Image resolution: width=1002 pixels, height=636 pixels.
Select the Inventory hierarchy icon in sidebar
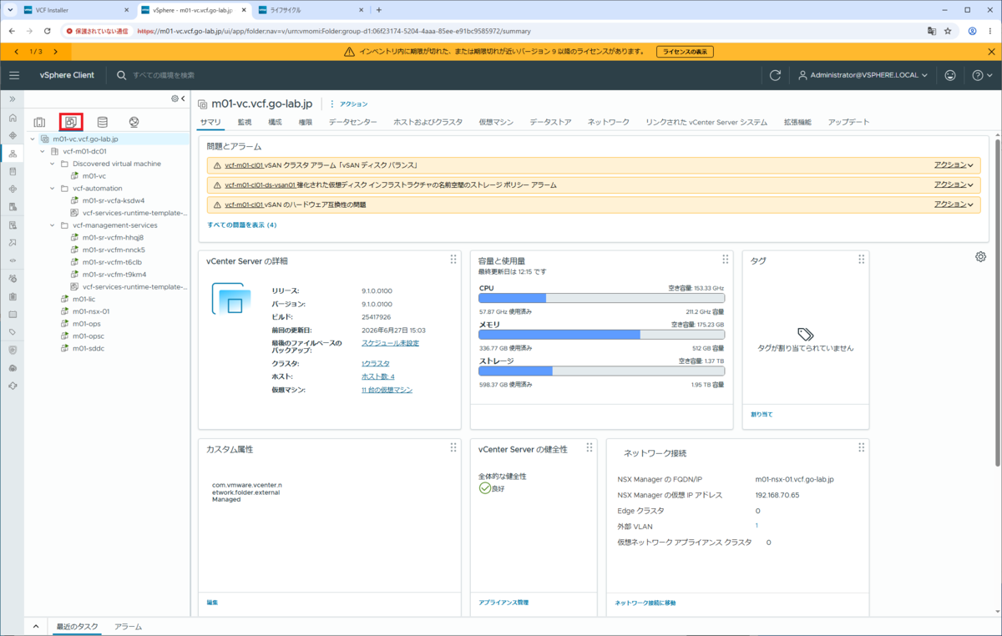pyautogui.click(x=13, y=154)
